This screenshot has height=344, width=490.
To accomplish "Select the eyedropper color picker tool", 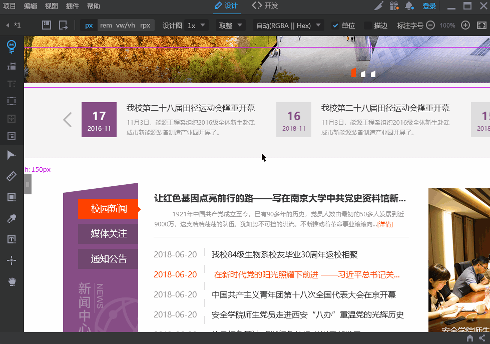I will (x=11, y=218).
